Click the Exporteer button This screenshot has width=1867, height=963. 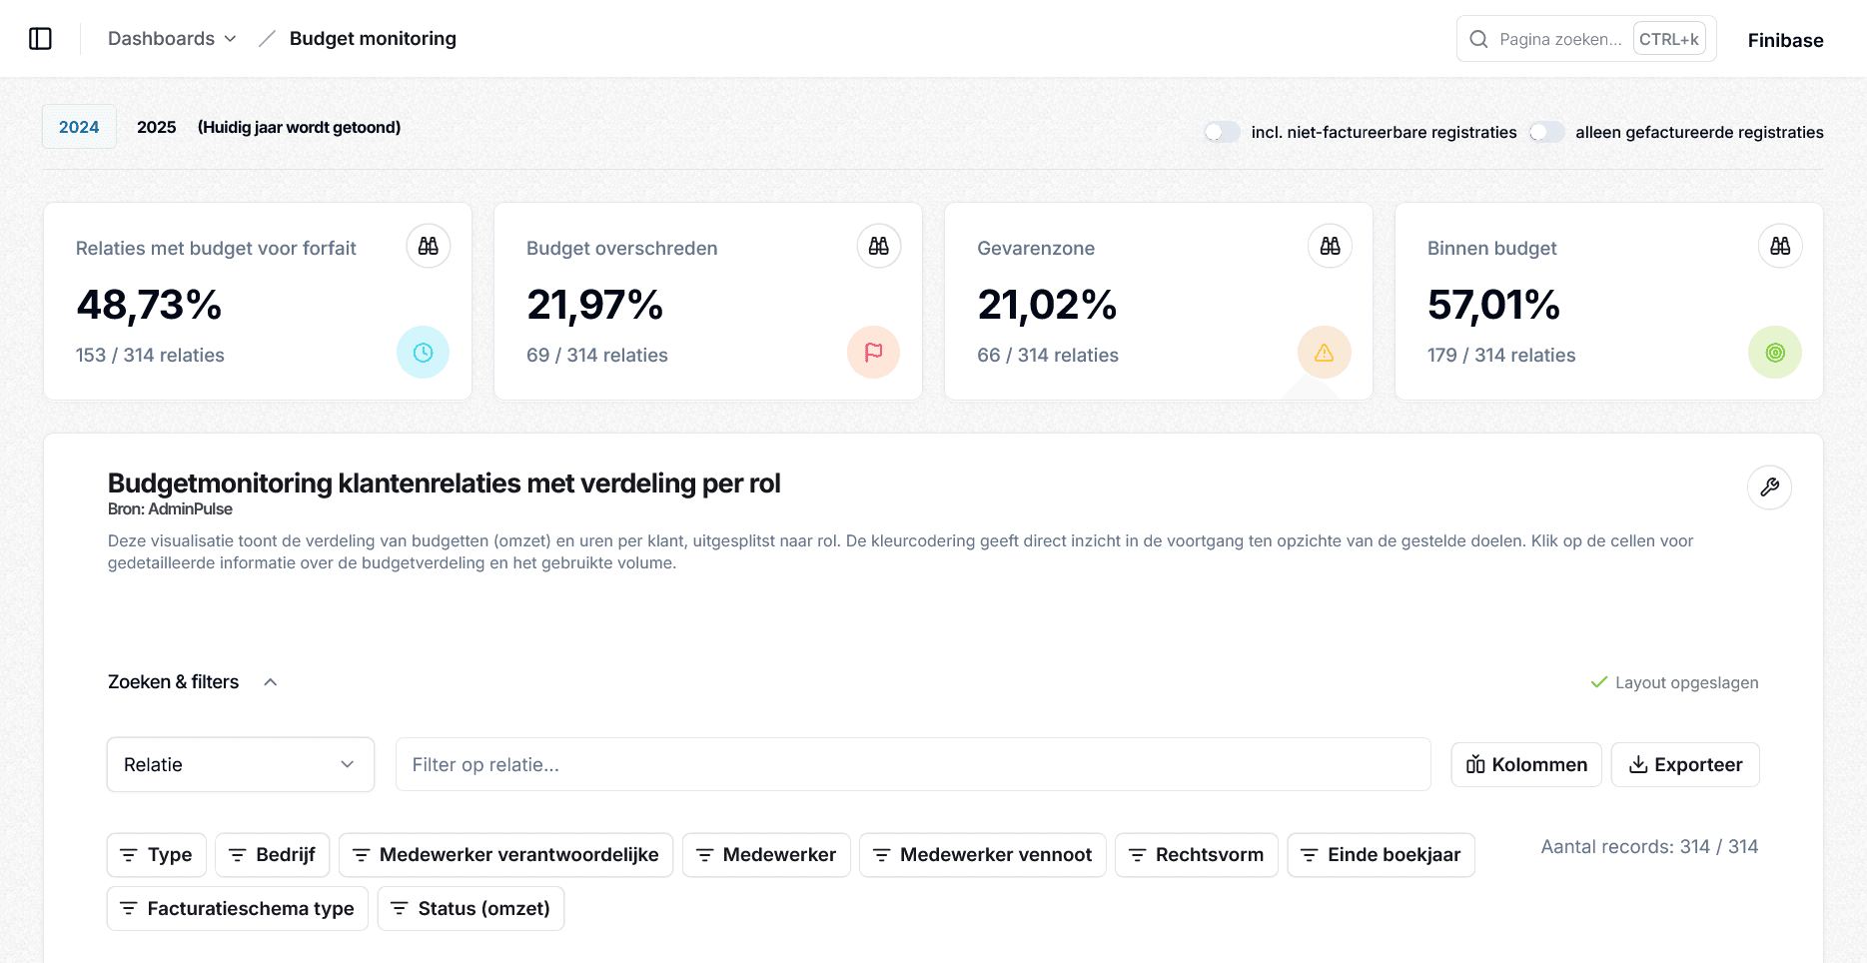(1685, 764)
